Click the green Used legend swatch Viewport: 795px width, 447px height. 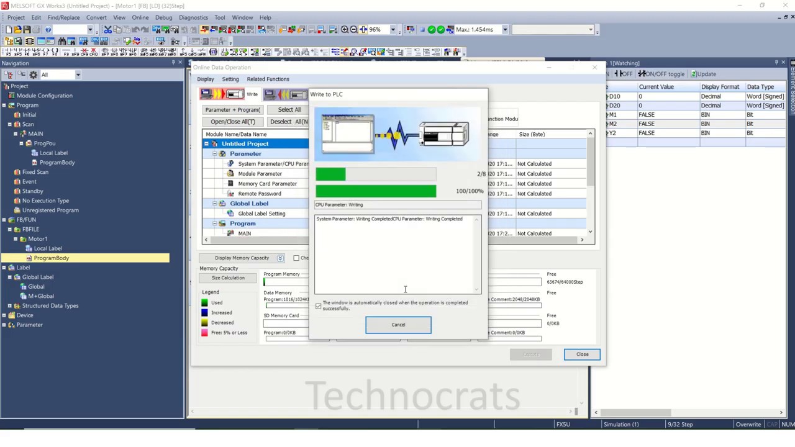click(204, 302)
